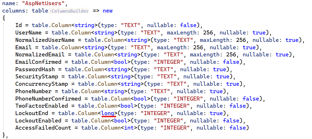The height and width of the screenshot is (139, 312).
Task: Click the false value on AccessFailedCount line
Action: 238,128
